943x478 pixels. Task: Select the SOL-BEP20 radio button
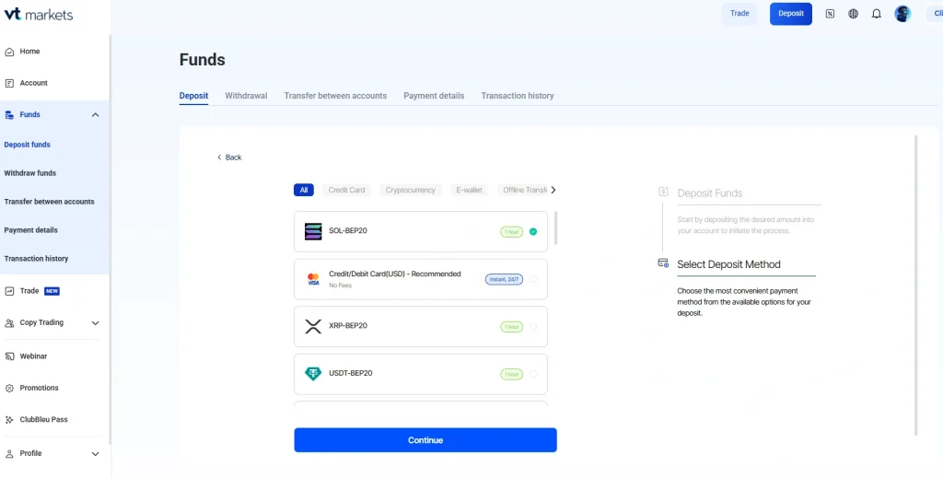(533, 231)
